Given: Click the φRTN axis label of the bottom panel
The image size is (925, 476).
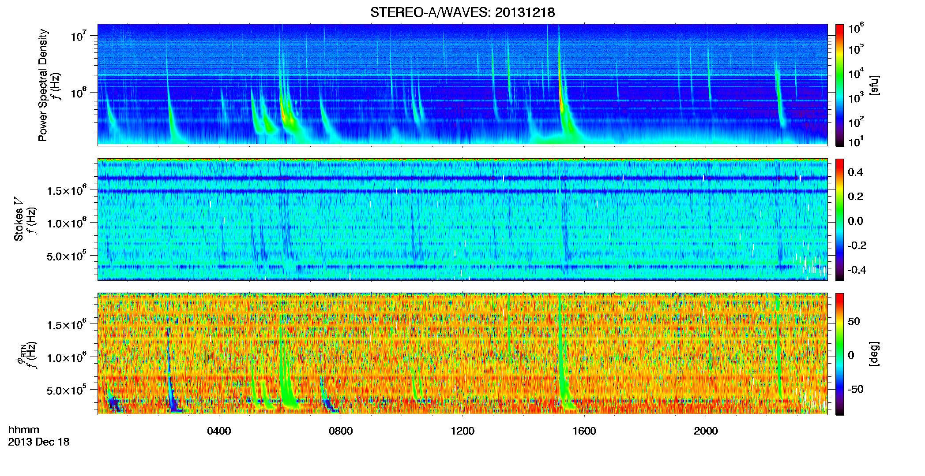Looking at the screenshot, I should (21, 354).
